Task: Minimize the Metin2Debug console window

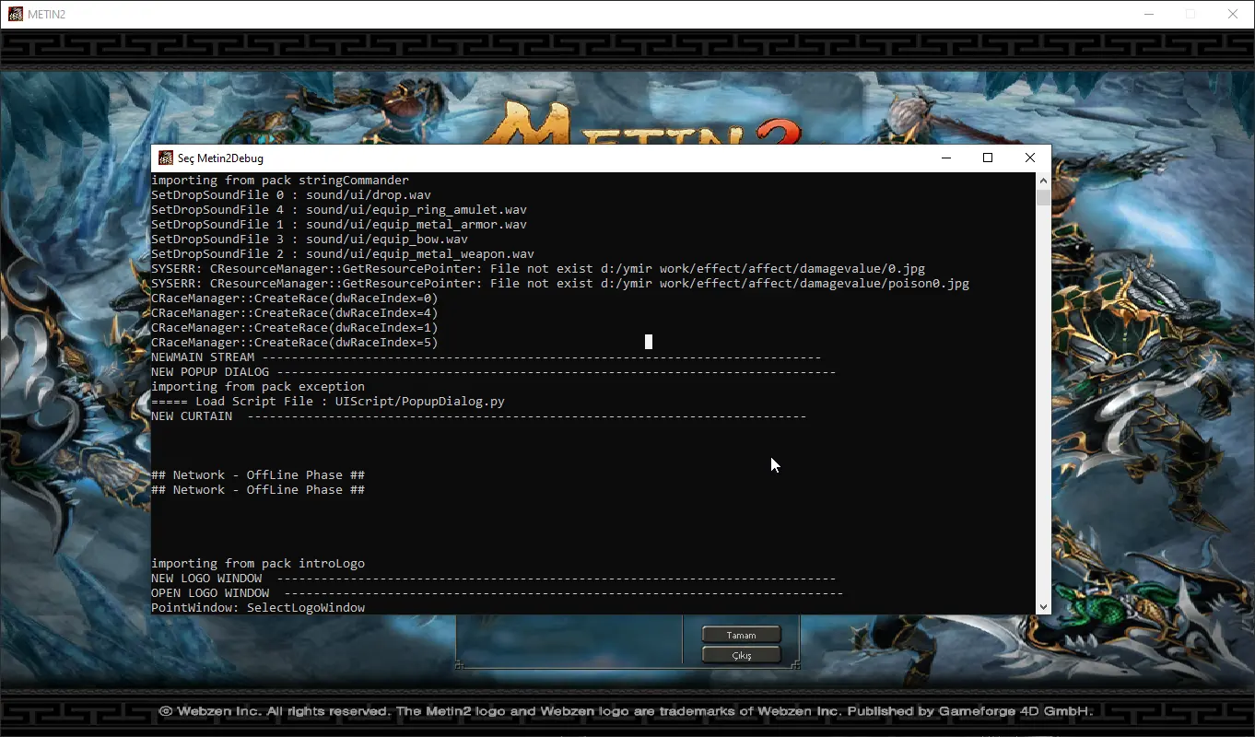Action: 945,158
